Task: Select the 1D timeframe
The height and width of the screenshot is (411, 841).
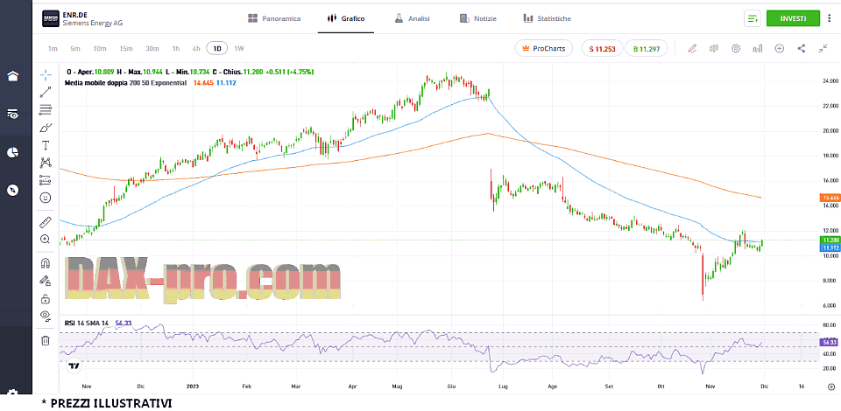Action: point(217,48)
